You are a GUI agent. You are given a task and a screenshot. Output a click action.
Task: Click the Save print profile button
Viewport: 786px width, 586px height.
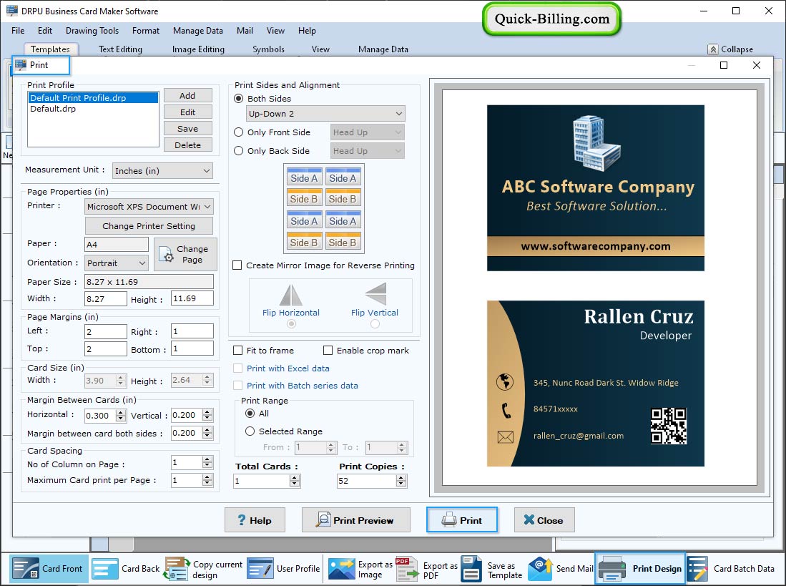click(x=187, y=129)
